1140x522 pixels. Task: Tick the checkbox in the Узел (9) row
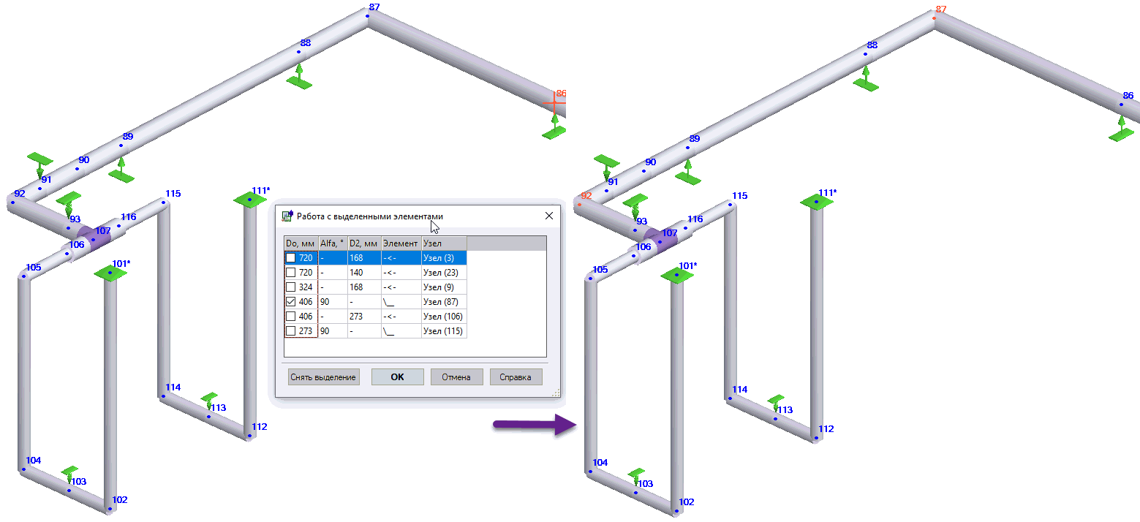point(291,287)
